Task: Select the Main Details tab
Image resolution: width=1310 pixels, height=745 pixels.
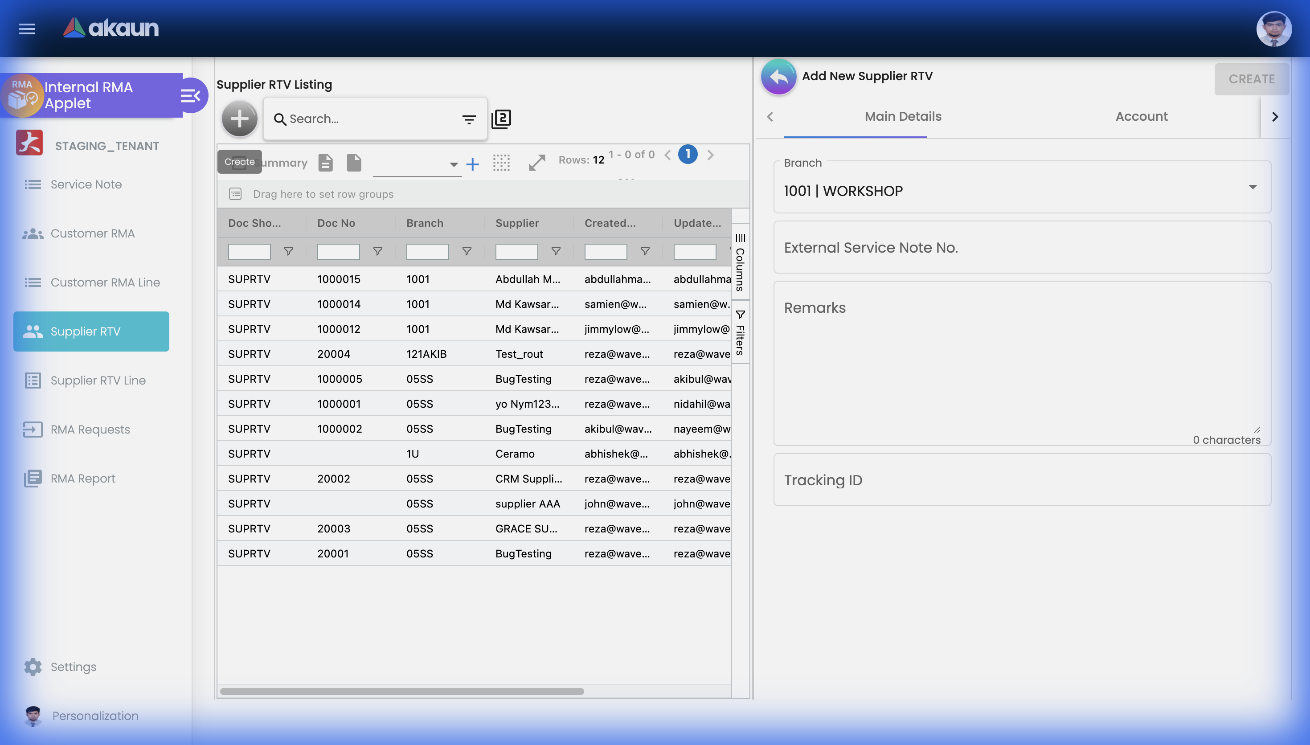Action: point(902,116)
